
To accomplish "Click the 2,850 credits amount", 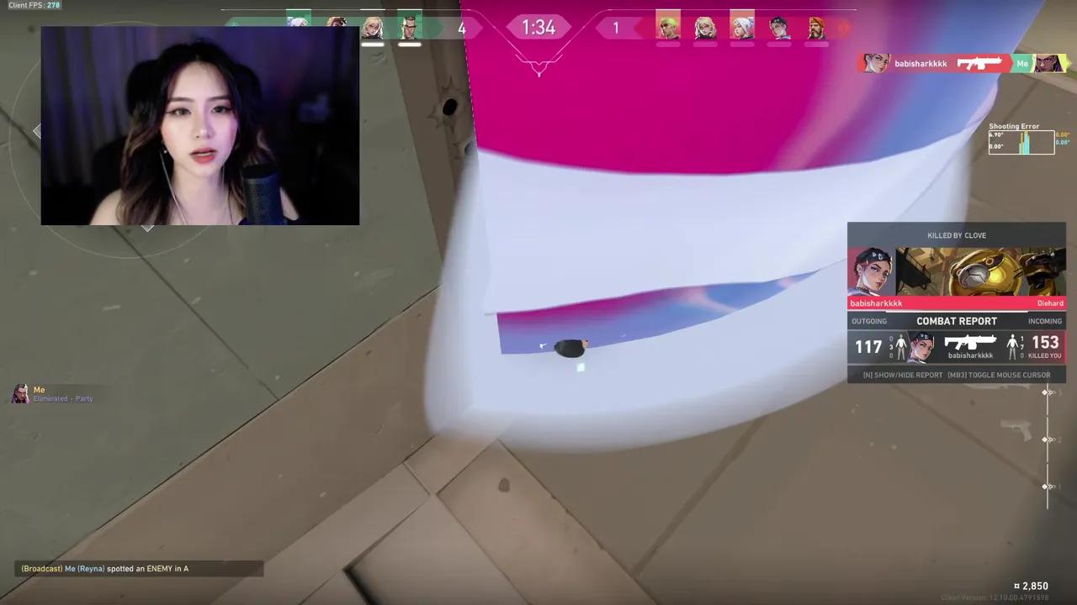I will coord(1031,587).
